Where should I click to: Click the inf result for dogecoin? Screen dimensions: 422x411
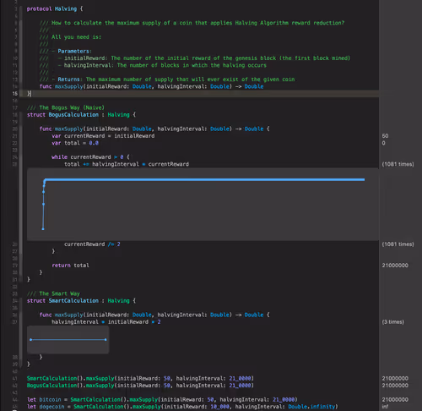385,407
